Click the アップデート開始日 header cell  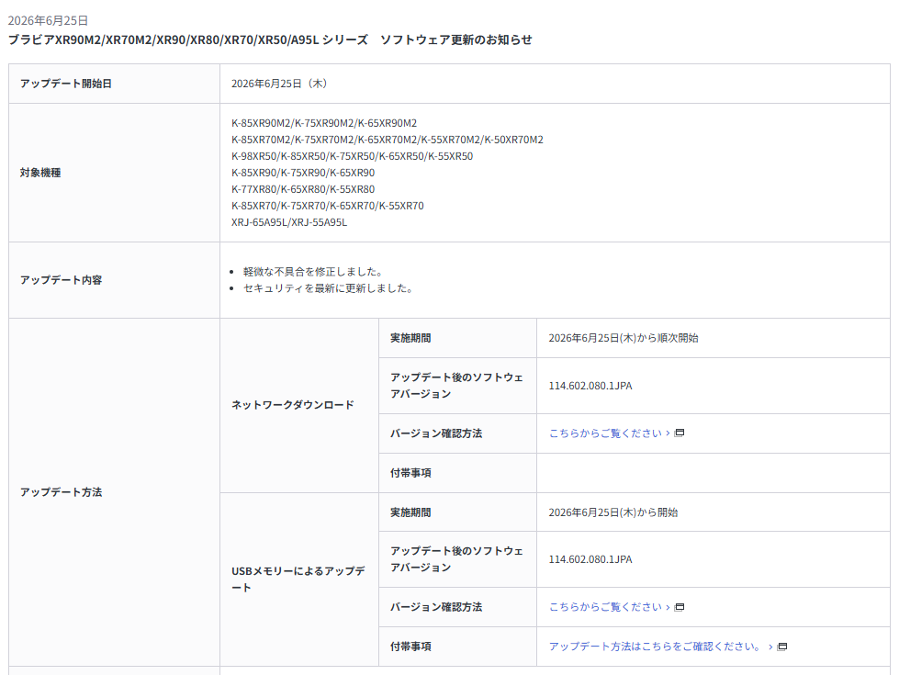pos(114,84)
